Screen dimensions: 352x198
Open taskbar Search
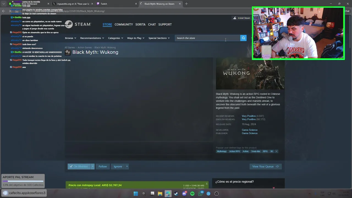coord(144,194)
